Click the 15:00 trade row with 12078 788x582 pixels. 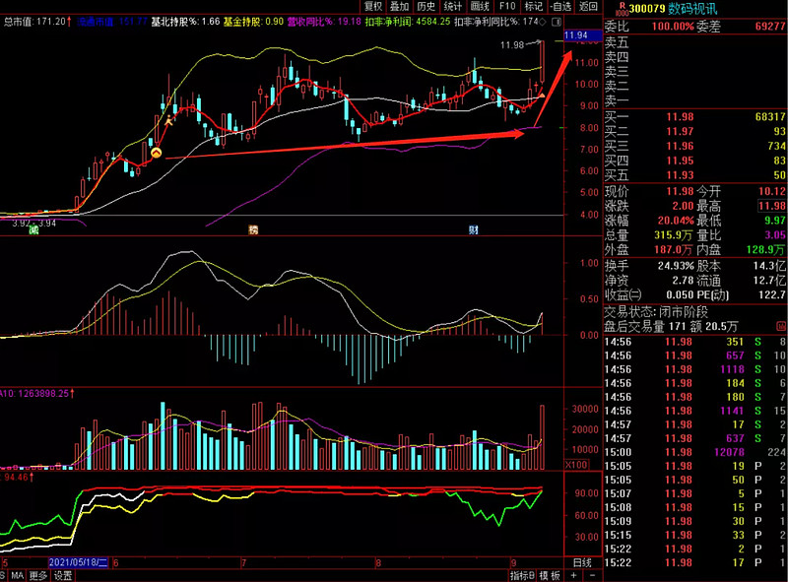coord(695,452)
